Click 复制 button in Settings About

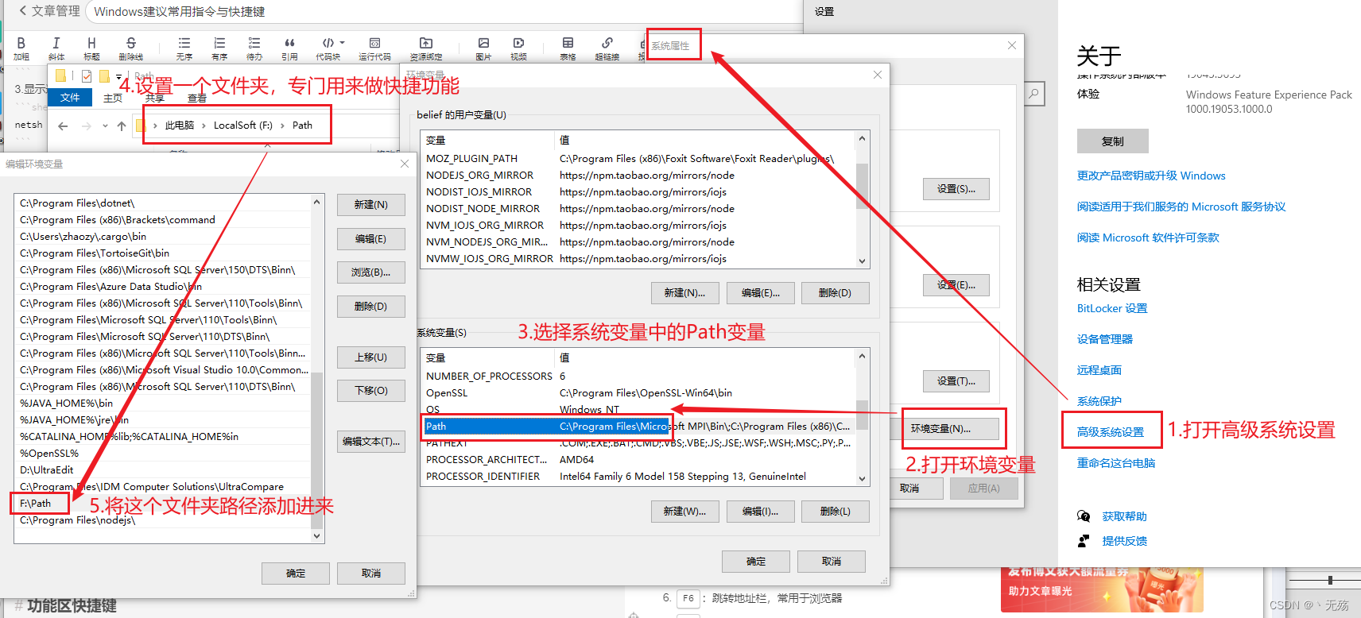pyautogui.click(x=1112, y=141)
